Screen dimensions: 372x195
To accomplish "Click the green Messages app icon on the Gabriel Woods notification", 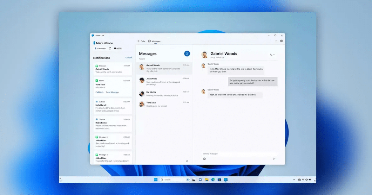I will [97, 66].
